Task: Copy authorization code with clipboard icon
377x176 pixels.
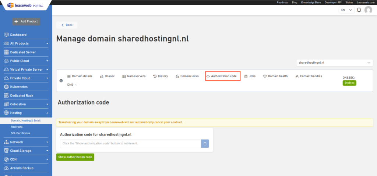Action: 205,144
